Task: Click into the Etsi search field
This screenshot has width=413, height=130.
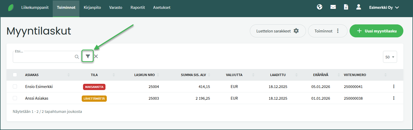Action: click(43, 57)
